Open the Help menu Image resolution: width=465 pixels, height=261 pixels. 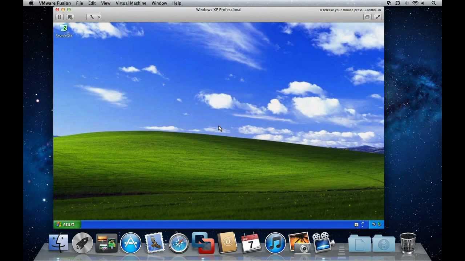pyautogui.click(x=177, y=3)
